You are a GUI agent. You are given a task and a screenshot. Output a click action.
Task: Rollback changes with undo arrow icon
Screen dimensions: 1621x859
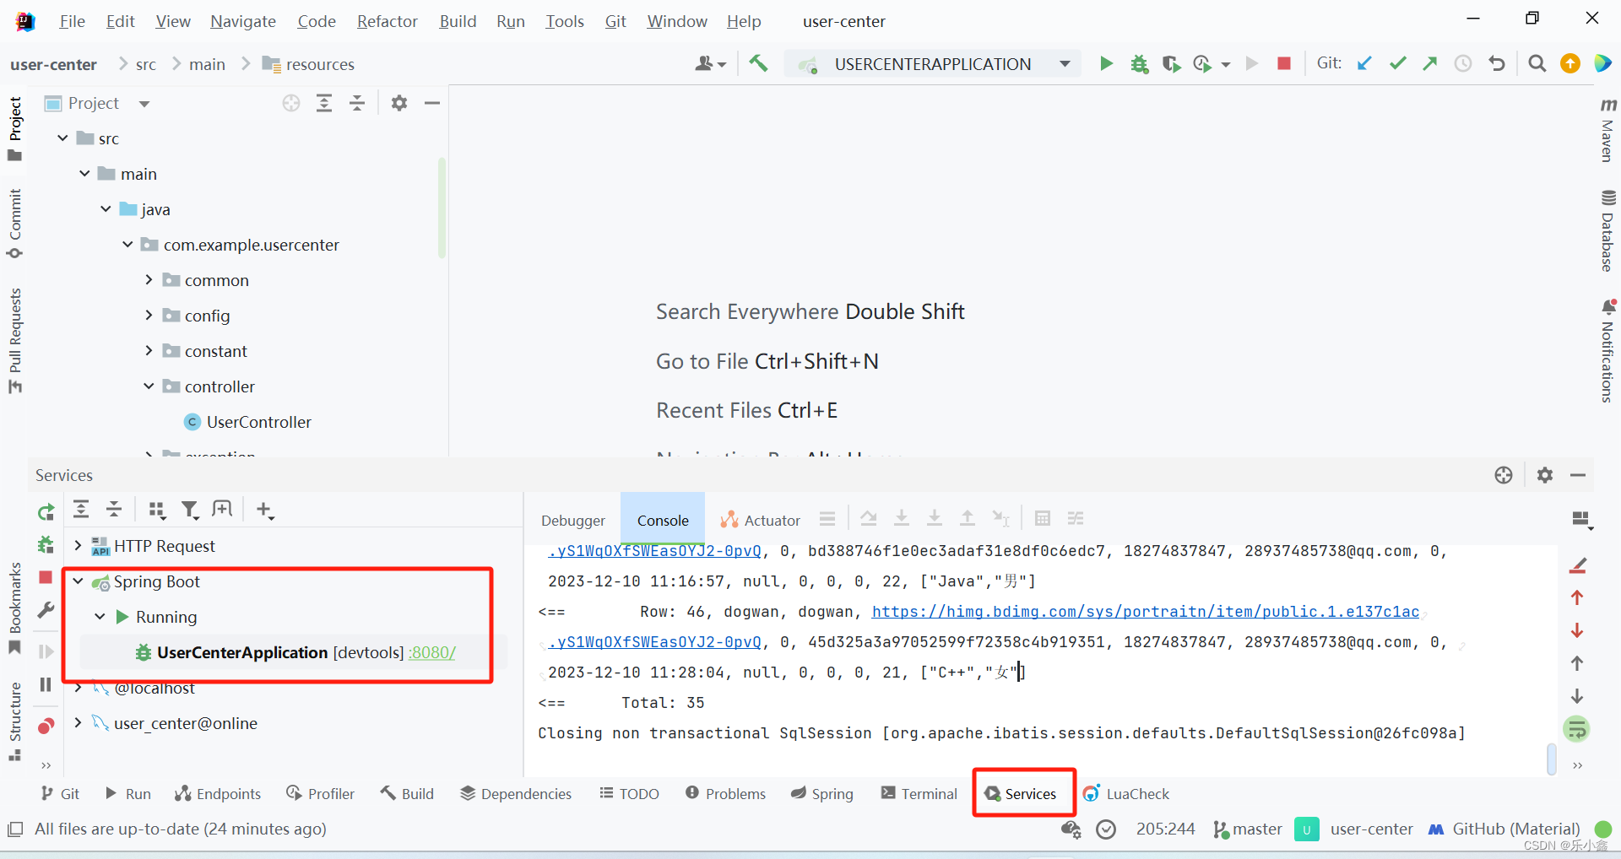1496,63
